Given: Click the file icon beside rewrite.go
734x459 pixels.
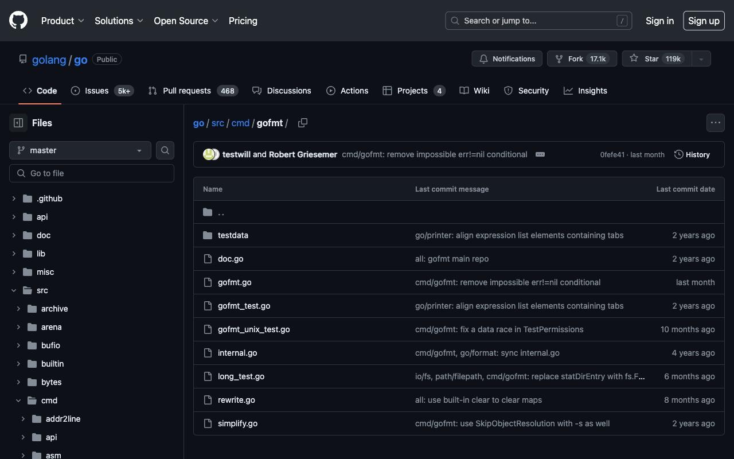Looking at the screenshot, I should click(x=208, y=400).
